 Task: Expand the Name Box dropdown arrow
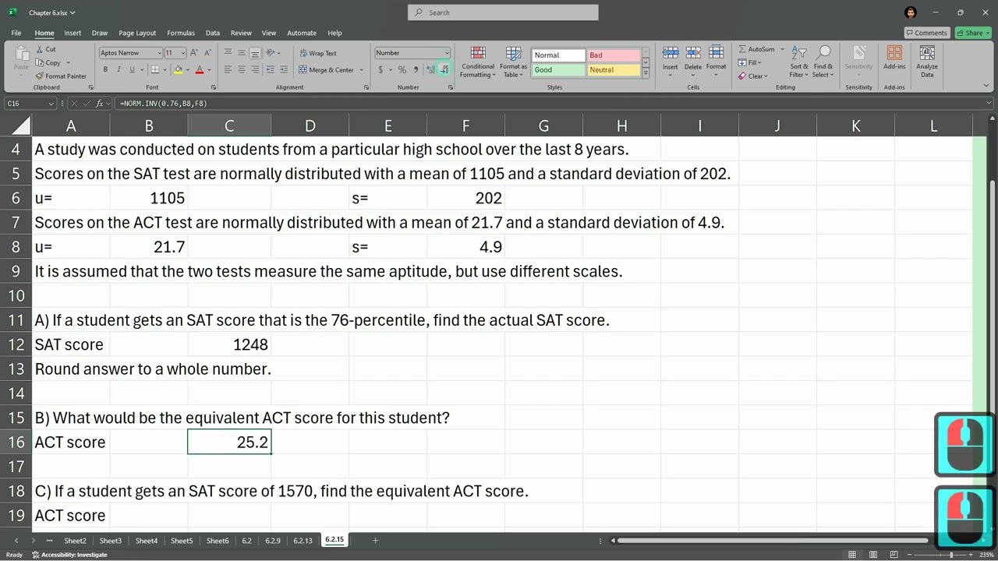coord(51,104)
